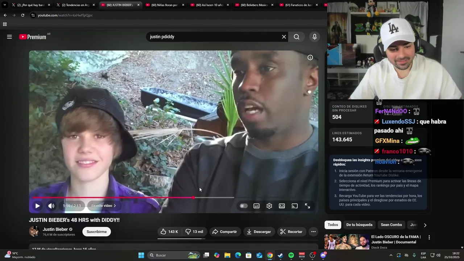Select 'De tu búsqueda' chip

pos(359,225)
